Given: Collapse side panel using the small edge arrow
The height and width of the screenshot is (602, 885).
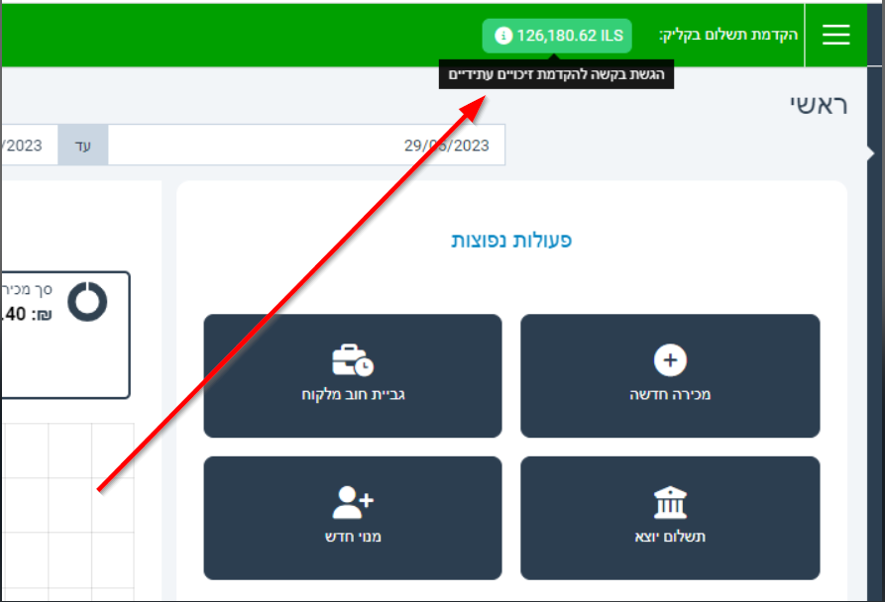Looking at the screenshot, I should pos(871,153).
